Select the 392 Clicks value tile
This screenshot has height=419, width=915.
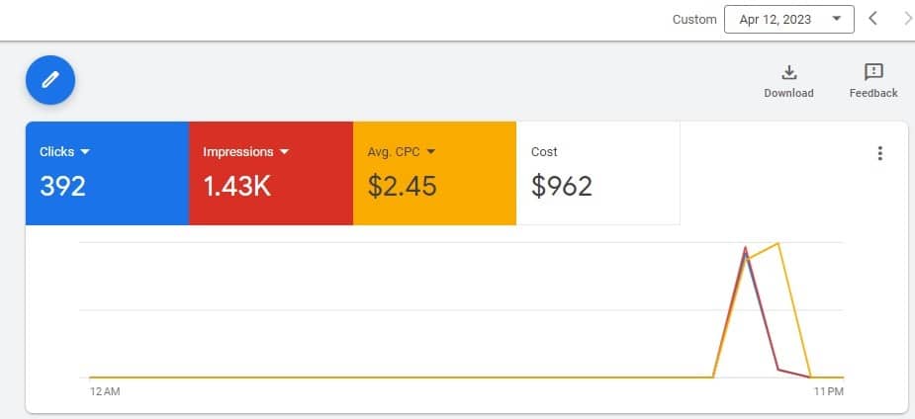[x=63, y=186]
